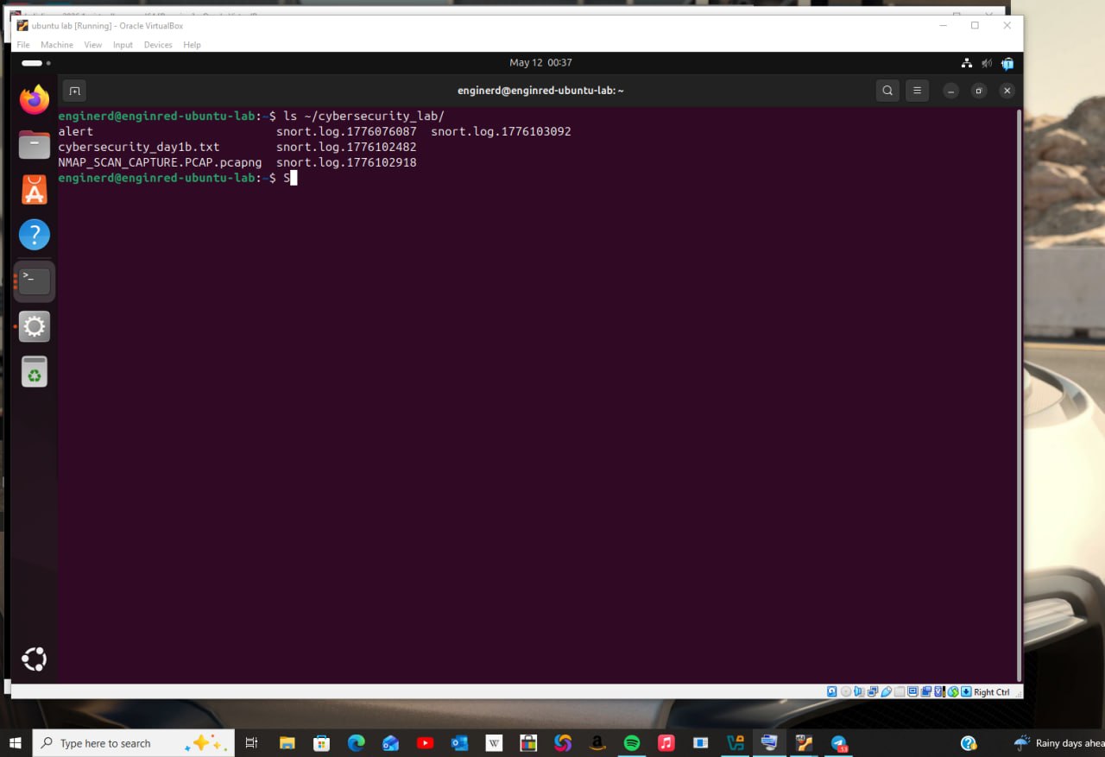Click cybersecurity_day1b.txt in the listing

coord(139,147)
